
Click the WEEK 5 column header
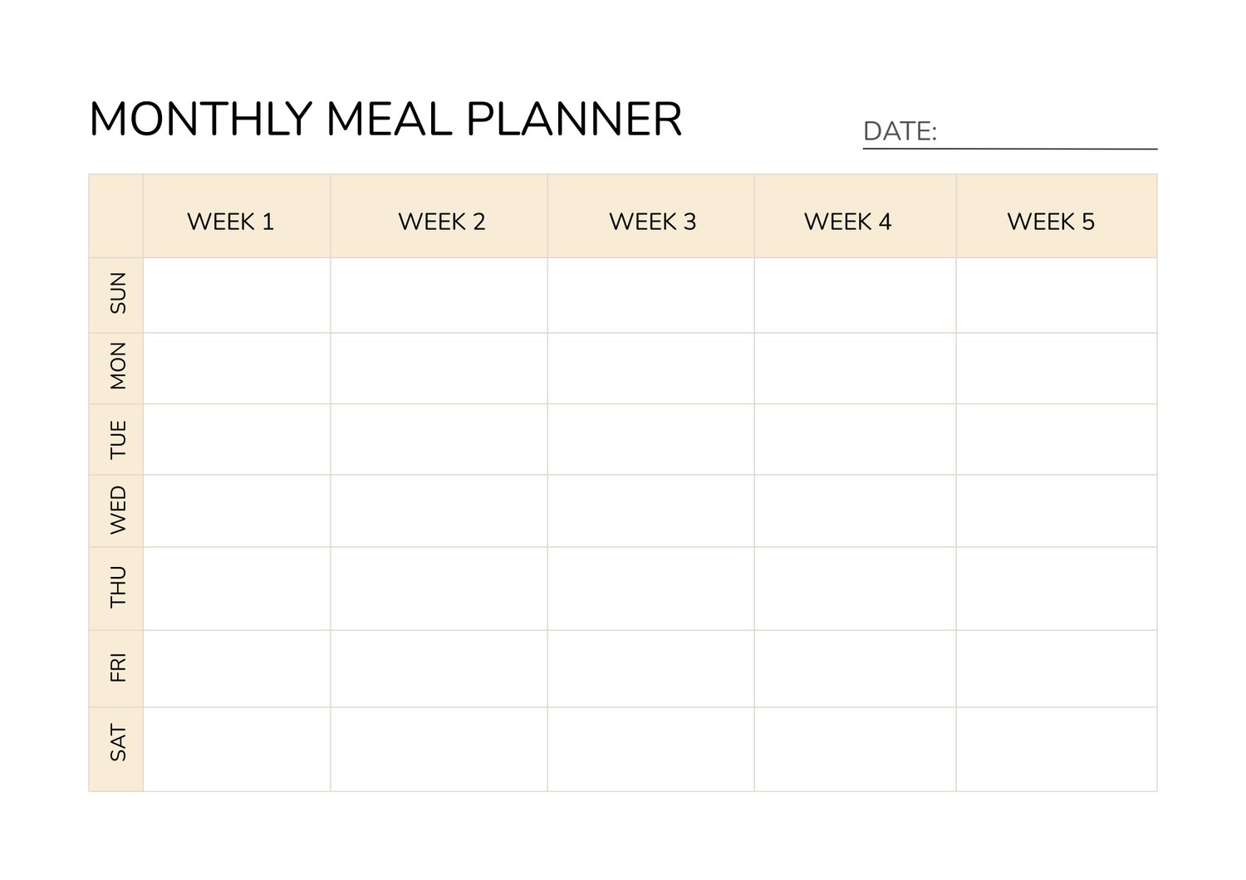click(x=1051, y=222)
